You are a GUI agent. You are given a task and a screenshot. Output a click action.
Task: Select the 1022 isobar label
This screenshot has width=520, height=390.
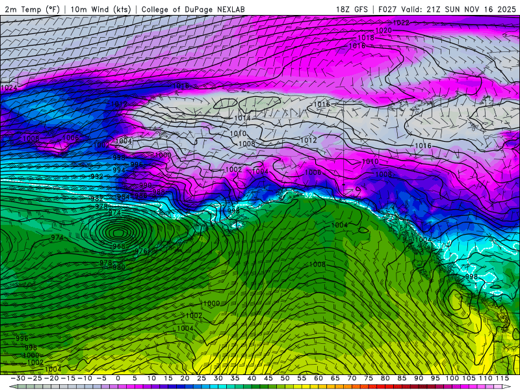[x=401, y=23]
